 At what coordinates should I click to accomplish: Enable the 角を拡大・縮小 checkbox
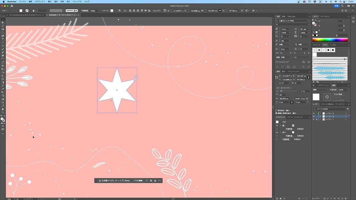coord(277,110)
